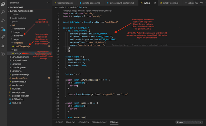Open the COMMENTS panel tab
Image resolution: width=206 pixels, height=126 pixels.
(x=84, y=122)
